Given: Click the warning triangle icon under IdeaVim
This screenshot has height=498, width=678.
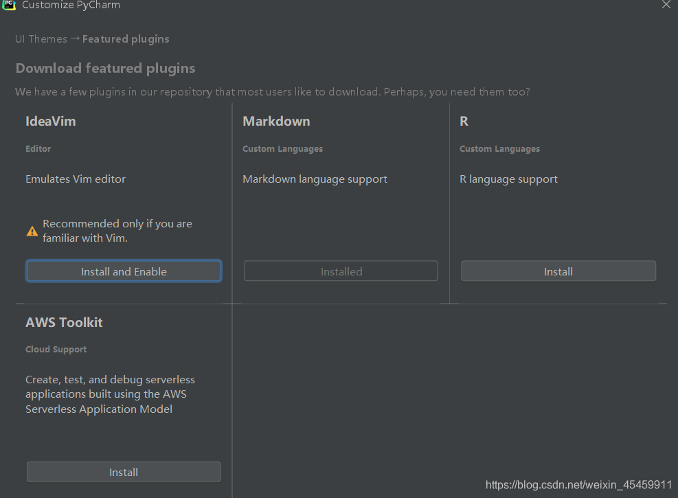Looking at the screenshot, I should 32,231.
